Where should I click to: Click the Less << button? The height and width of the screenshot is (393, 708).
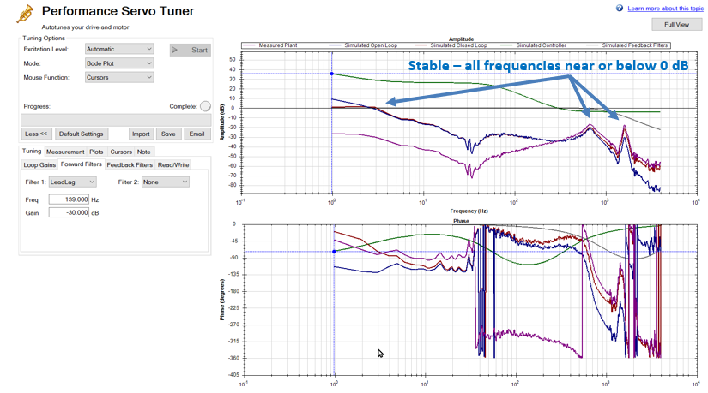click(x=36, y=134)
